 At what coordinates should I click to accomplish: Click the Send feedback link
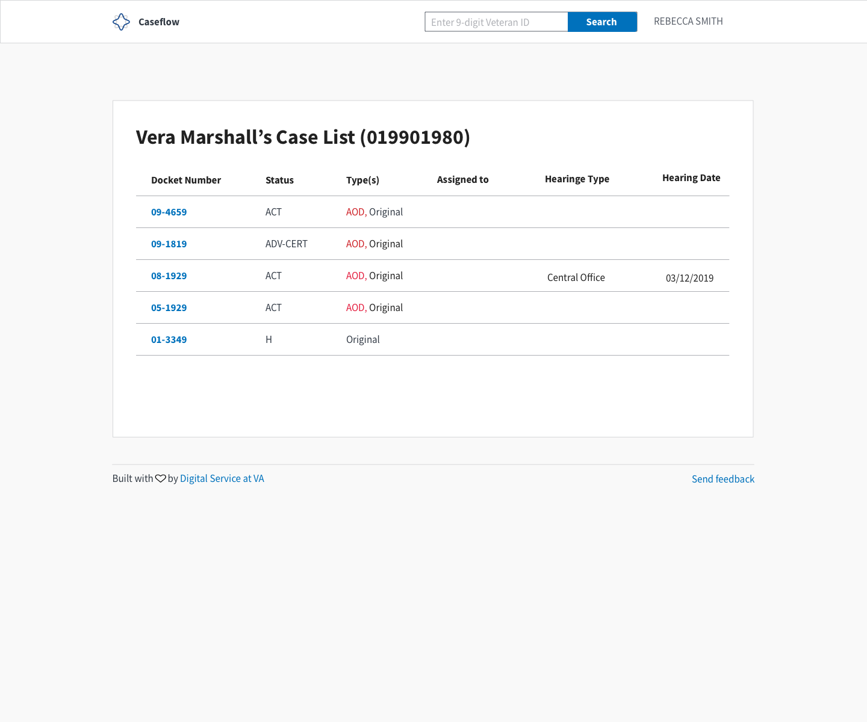click(x=723, y=479)
